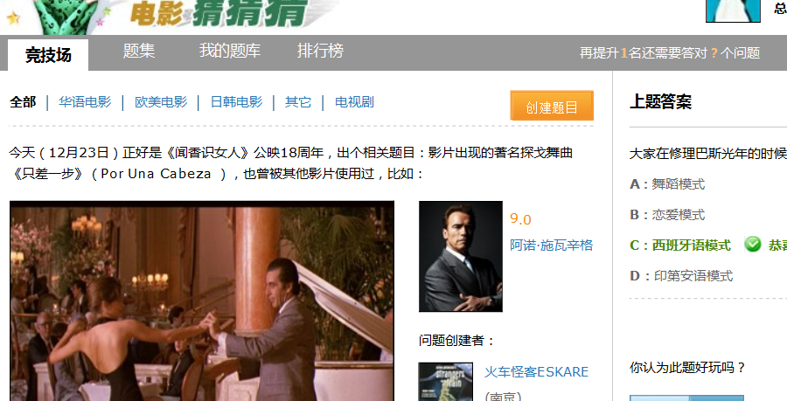
Task: Select the 其它 category filter
Action: [x=298, y=102]
